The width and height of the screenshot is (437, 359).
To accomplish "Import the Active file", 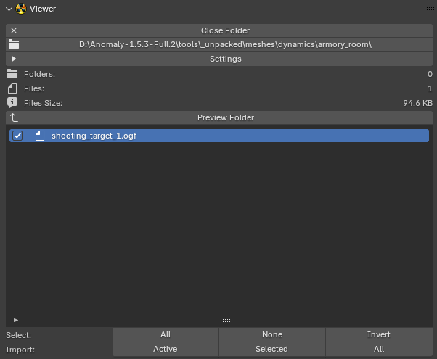I will tap(165, 349).
